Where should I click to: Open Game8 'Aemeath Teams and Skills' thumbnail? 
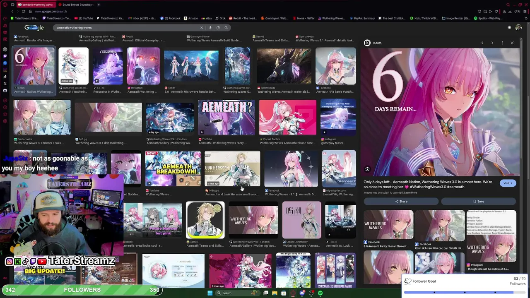pos(205,220)
